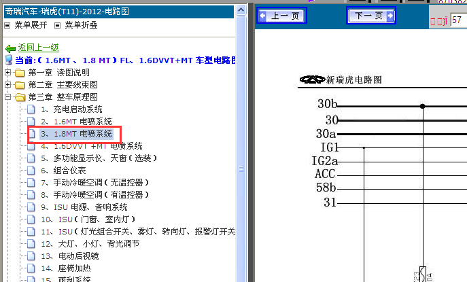Select the 第二章 主要线束图 folder icon
467x282 pixels.
point(20,85)
